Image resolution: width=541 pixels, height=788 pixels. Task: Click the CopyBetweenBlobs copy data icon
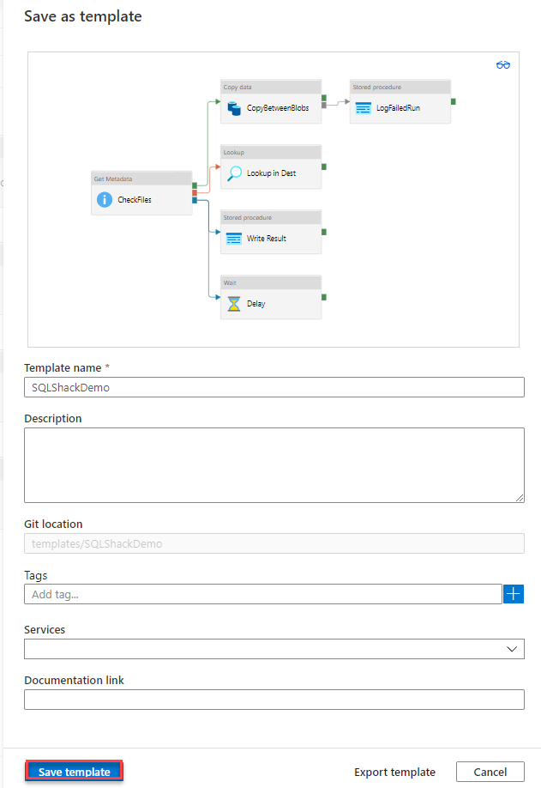coord(233,108)
